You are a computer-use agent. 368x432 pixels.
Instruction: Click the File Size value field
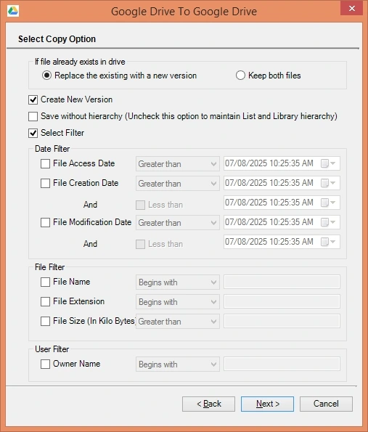pyautogui.click(x=282, y=321)
